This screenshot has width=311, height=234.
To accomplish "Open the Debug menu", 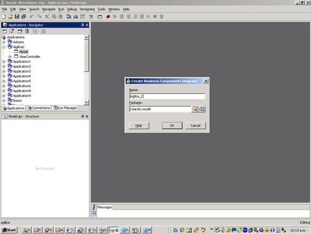I will click(72, 9).
